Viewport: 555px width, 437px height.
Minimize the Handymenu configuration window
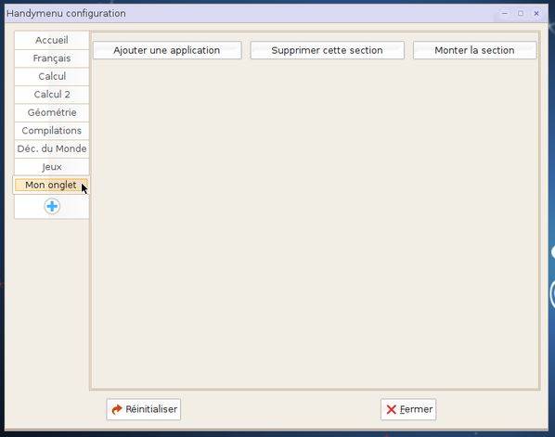coord(505,13)
